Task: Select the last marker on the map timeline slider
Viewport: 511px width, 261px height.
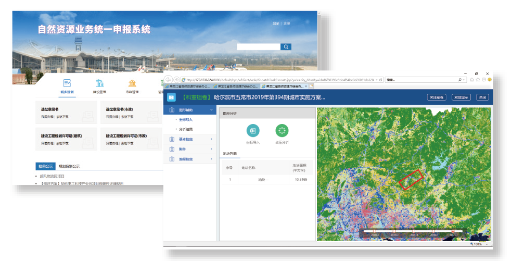Action: coord(453,231)
